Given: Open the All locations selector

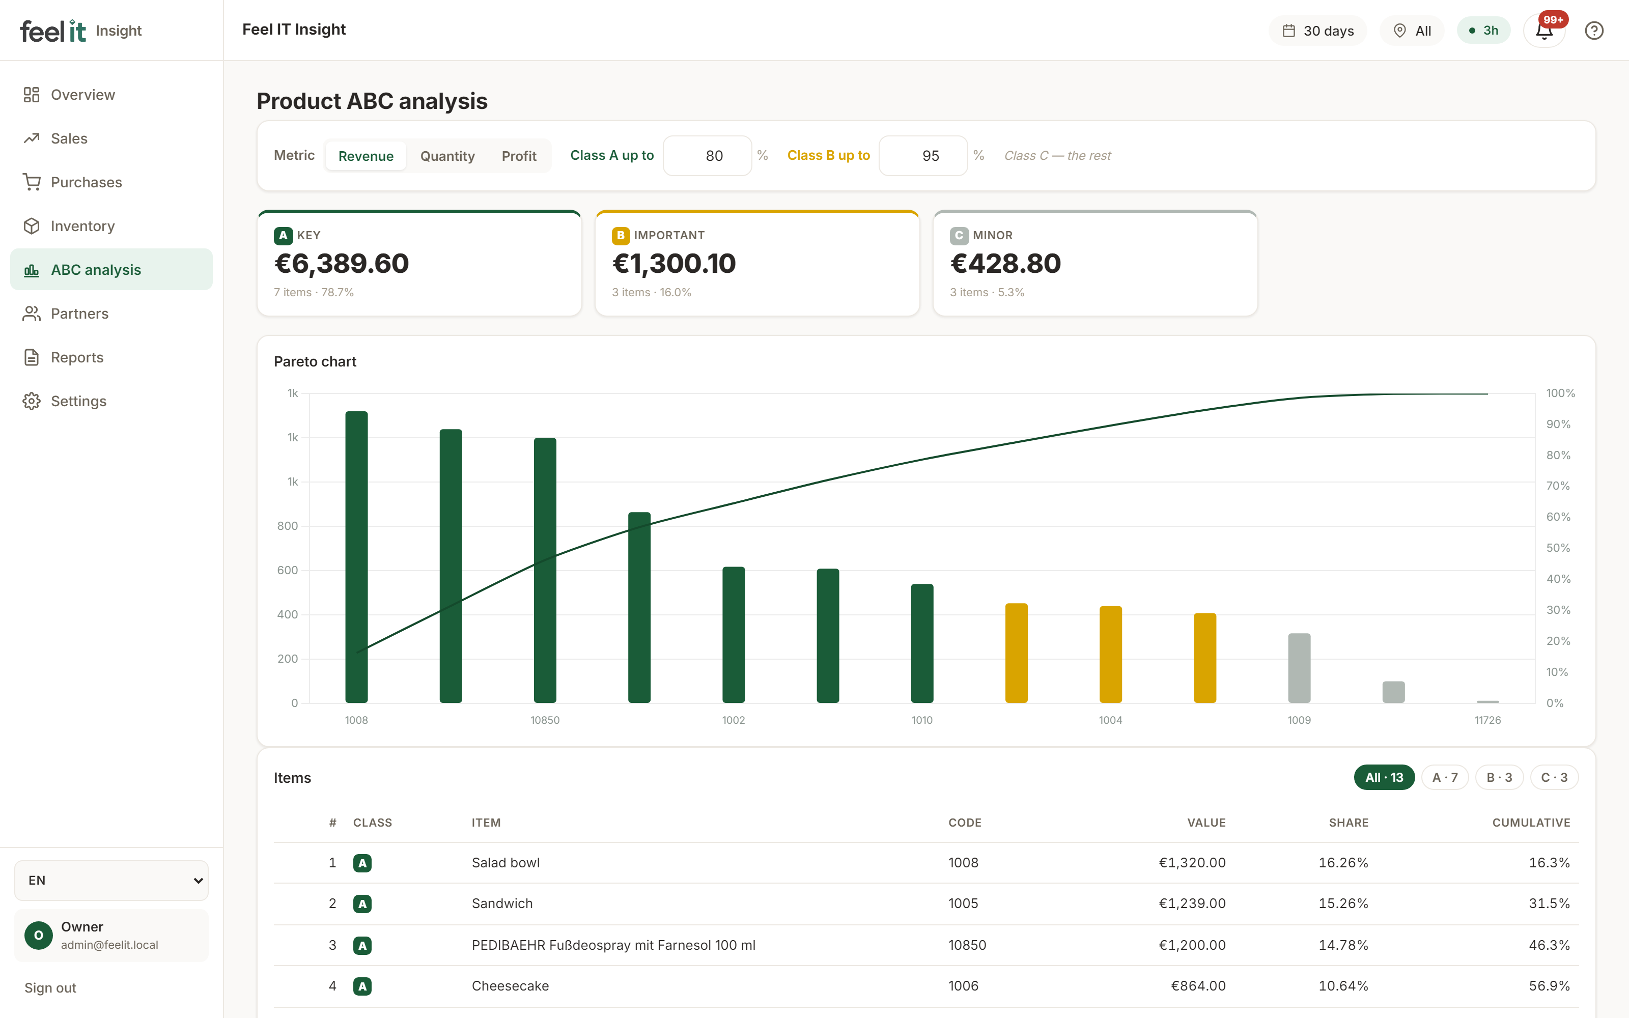Looking at the screenshot, I should (1412, 31).
